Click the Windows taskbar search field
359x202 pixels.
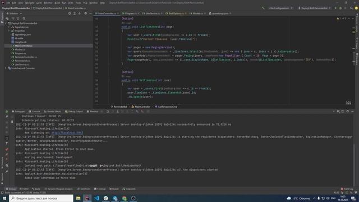(x=41, y=198)
